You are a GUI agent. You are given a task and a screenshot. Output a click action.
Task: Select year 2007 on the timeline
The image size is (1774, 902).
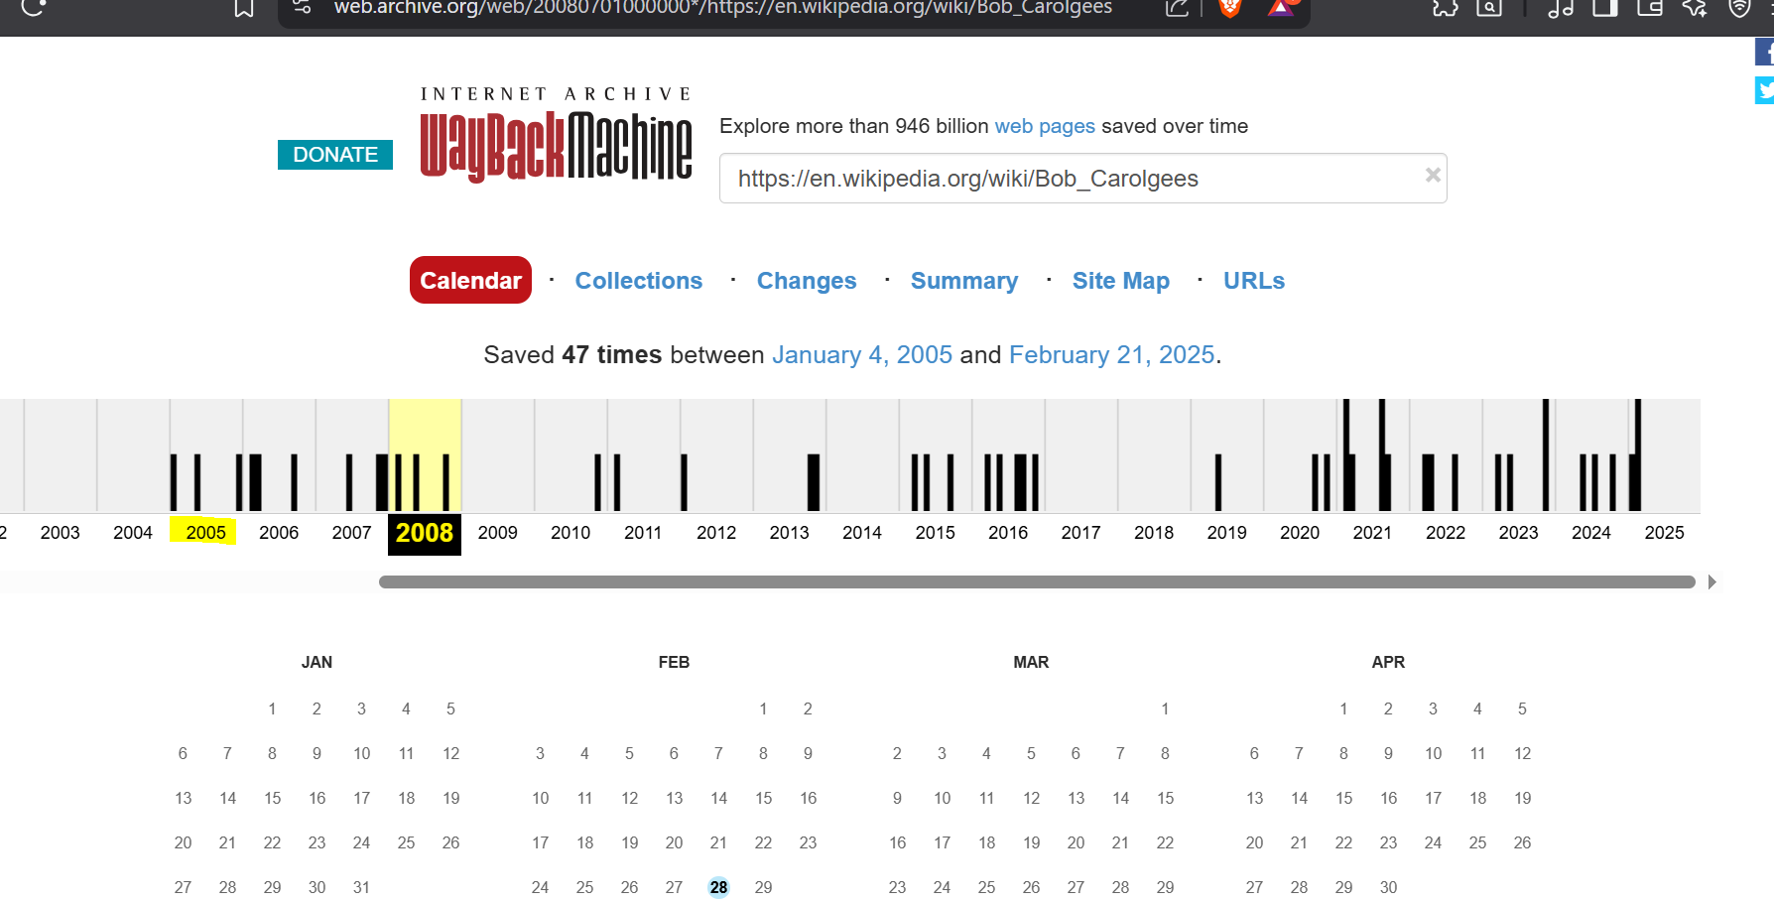point(351,533)
